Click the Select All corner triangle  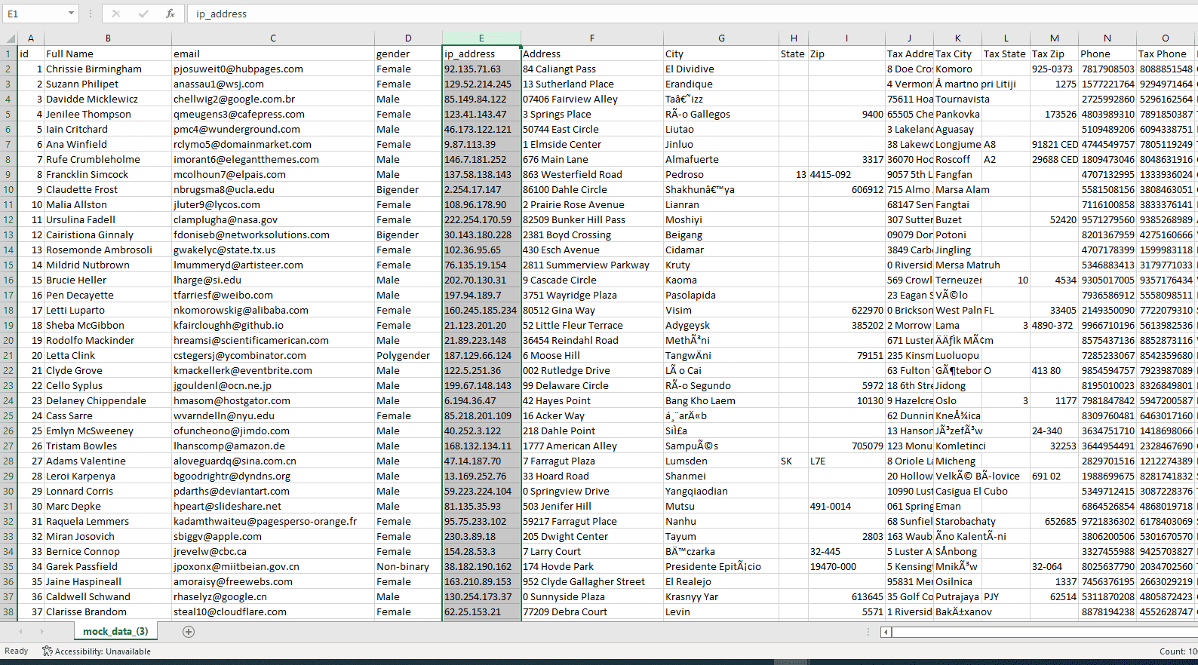pos(11,38)
